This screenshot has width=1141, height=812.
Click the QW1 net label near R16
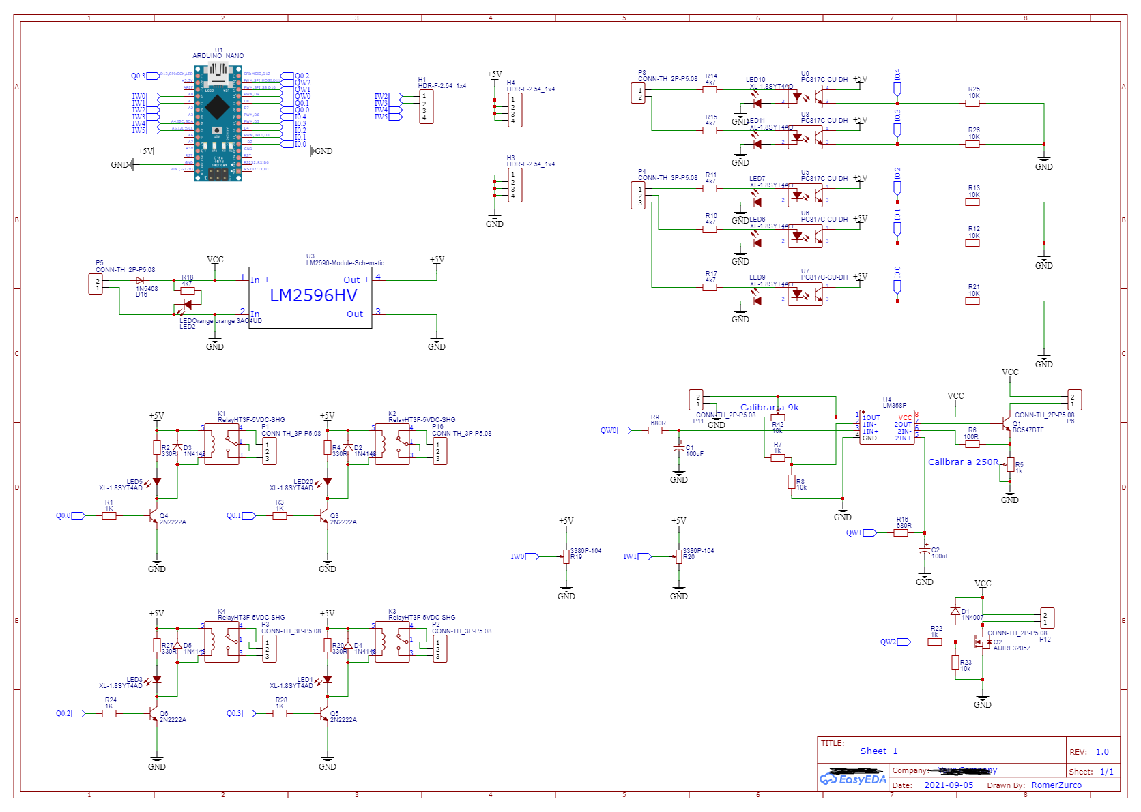(861, 532)
